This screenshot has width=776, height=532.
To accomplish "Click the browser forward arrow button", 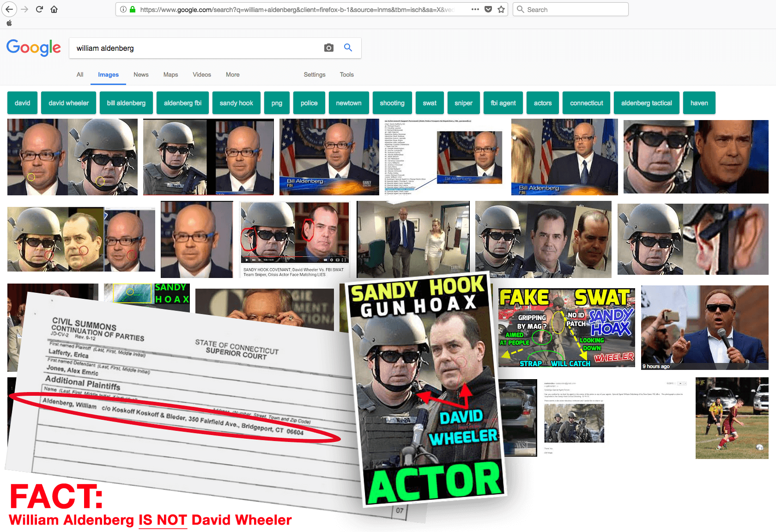I will tap(24, 9).
